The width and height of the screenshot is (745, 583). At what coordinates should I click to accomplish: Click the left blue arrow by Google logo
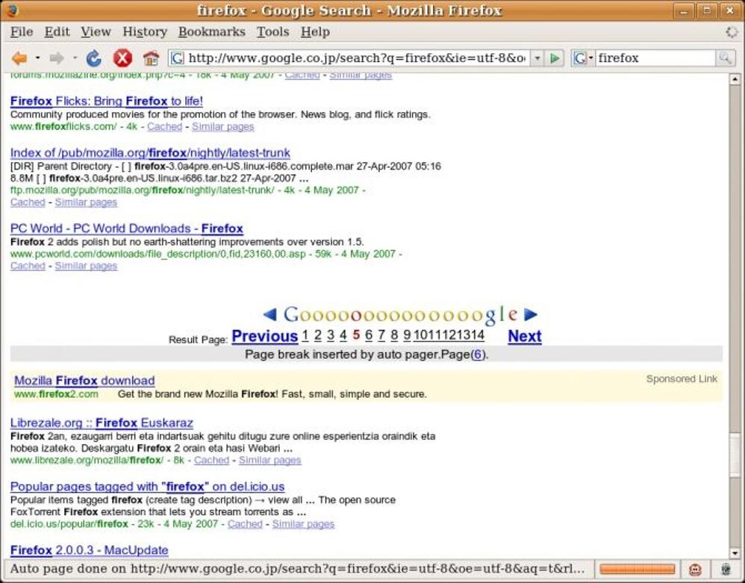pos(270,314)
